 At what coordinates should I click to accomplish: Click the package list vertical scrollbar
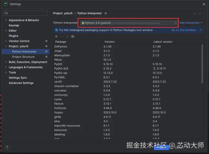[x=202, y=64]
